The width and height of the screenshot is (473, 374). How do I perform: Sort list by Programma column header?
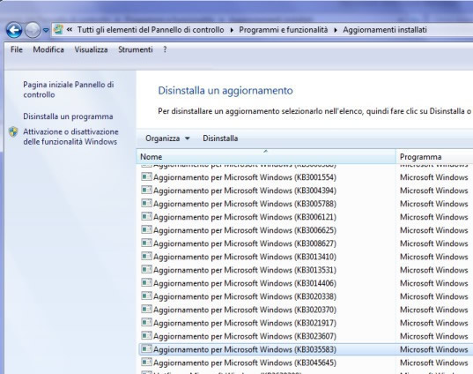coord(434,157)
